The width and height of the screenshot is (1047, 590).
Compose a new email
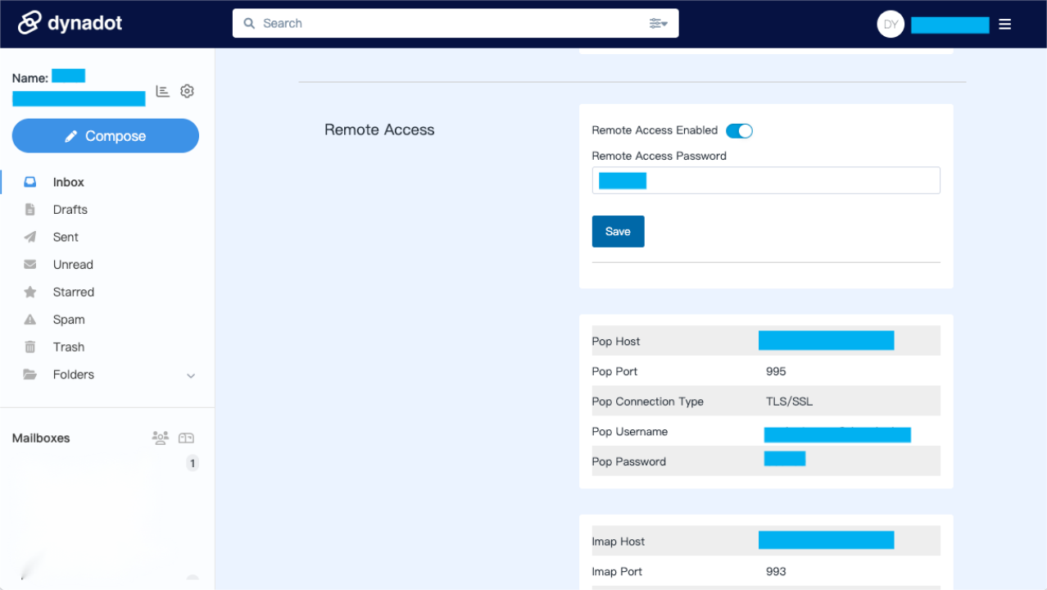coord(106,136)
